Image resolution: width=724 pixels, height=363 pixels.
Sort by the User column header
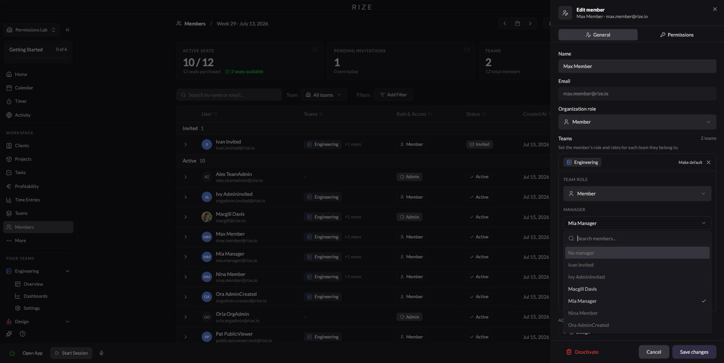coord(209,114)
